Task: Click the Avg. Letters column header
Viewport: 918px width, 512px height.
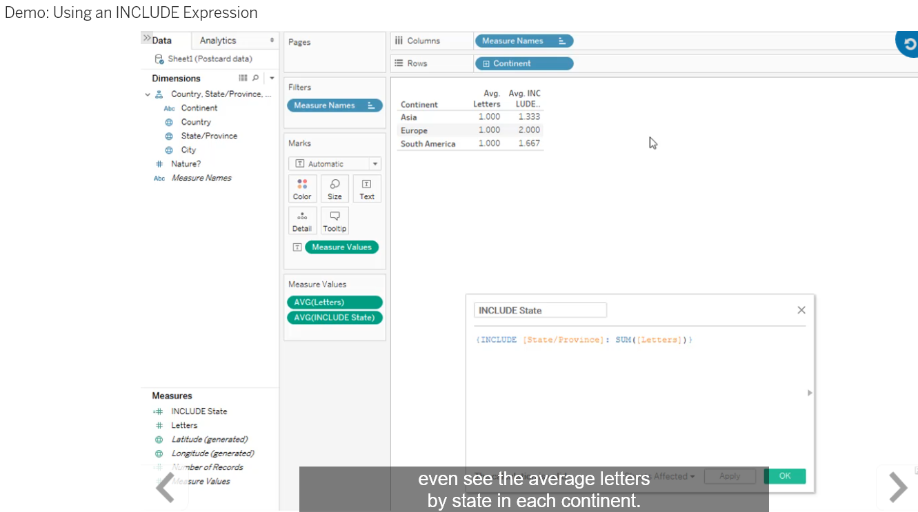Action: [487, 99]
